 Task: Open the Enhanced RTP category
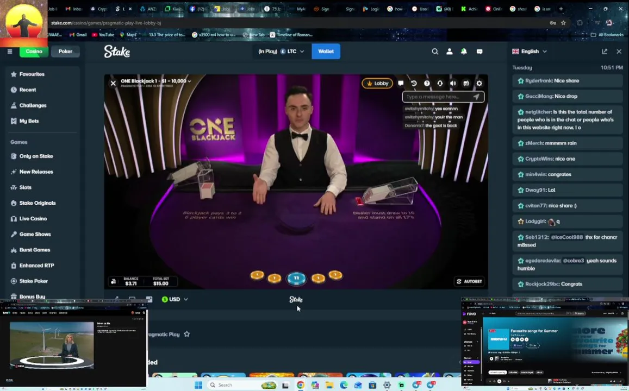click(x=36, y=266)
